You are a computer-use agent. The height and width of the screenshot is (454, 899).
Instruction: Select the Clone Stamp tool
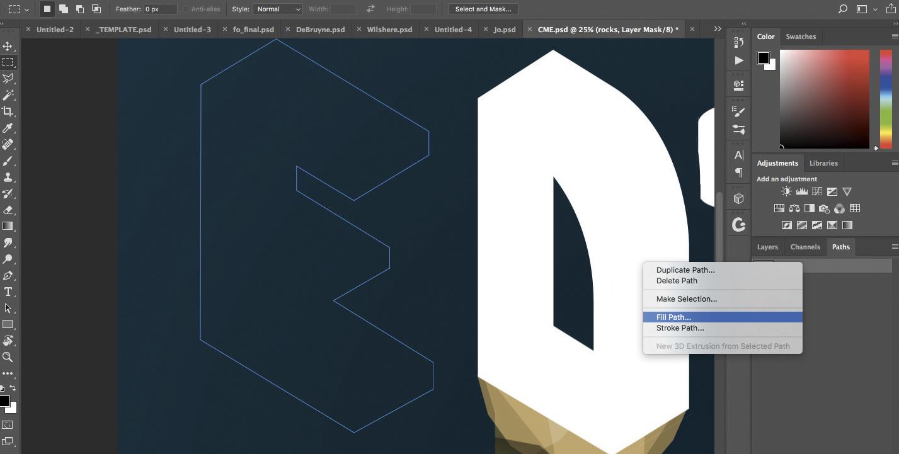click(x=8, y=177)
